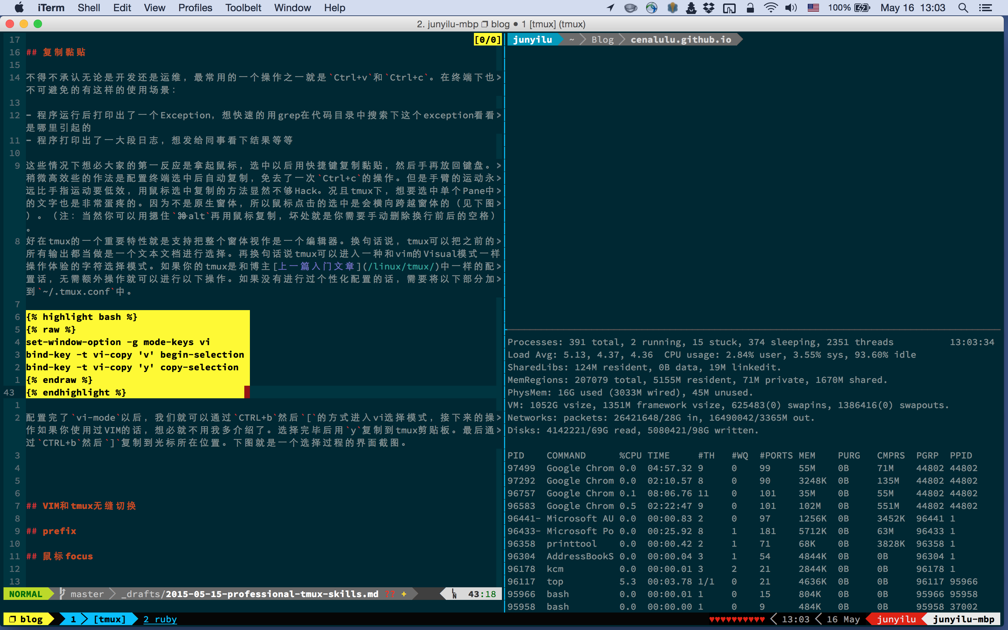This screenshot has height=630, width=1008.
Task: Open the Help menu
Action: tap(335, 7)
